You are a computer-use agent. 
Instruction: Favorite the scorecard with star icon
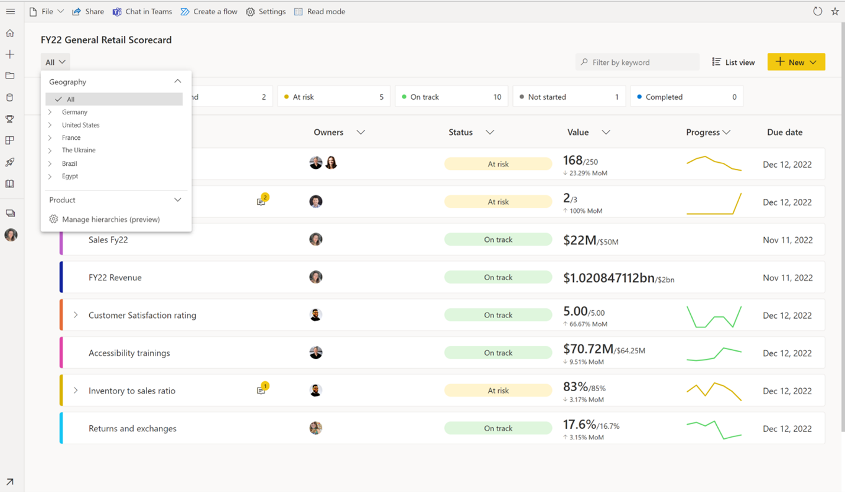(x=835, y=11)
